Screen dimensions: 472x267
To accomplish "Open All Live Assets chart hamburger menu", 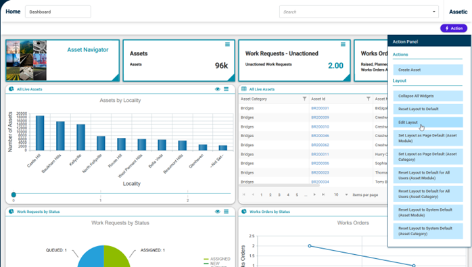I will pos(226,89).
